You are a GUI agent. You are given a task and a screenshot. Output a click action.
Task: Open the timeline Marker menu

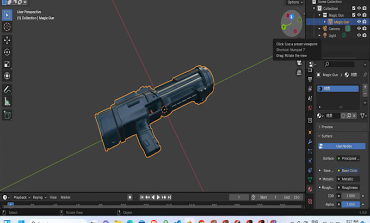point(66,197)
